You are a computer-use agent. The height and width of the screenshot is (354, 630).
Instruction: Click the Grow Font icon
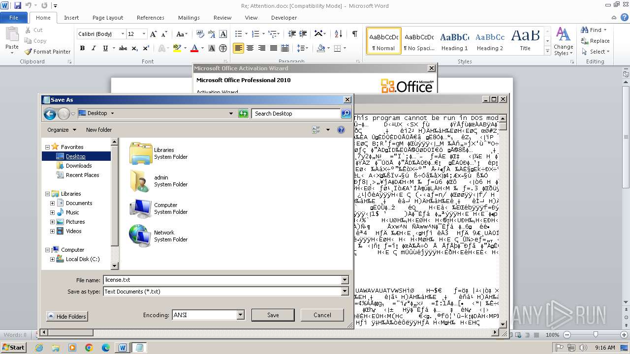pos(154,34)
